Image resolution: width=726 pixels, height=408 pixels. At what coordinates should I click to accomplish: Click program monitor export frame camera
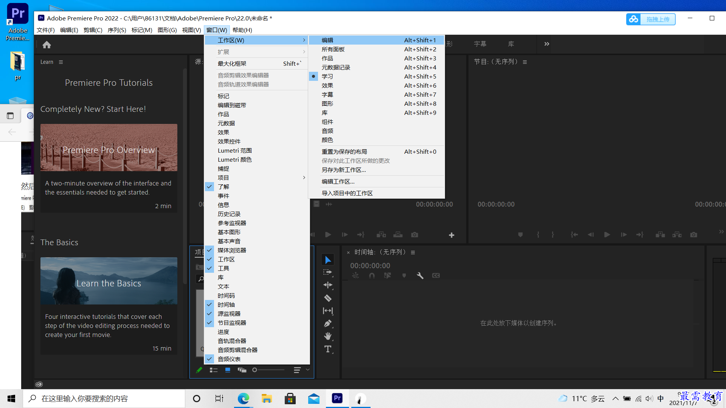(x=693, y=235)
